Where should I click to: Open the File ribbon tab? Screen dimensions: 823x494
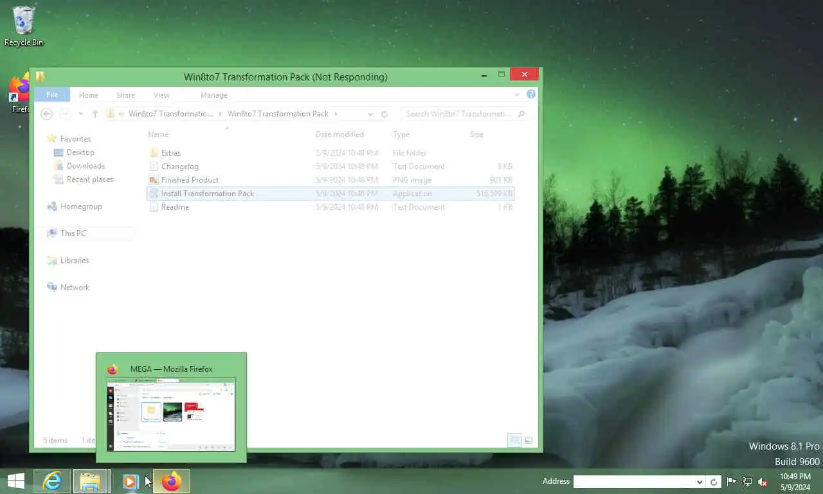pyautogui.click(x=52, y=95)
